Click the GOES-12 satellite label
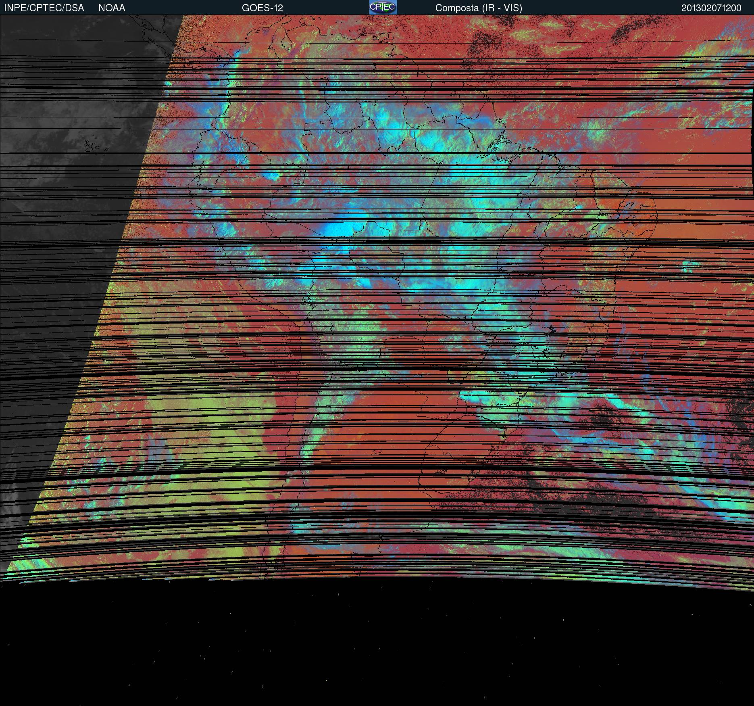 (x=262, y=8)
